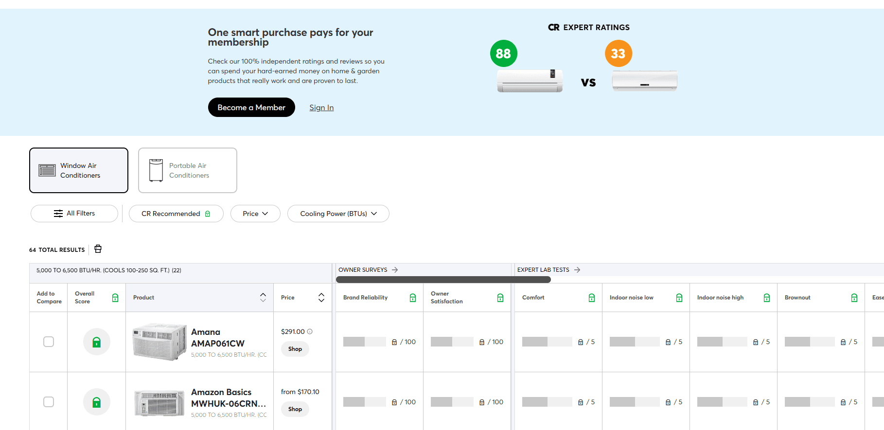Click Amazon Basics Indoor noise low lock
The width and height of the screenshot is (884, 430).
tap(668, 402)
